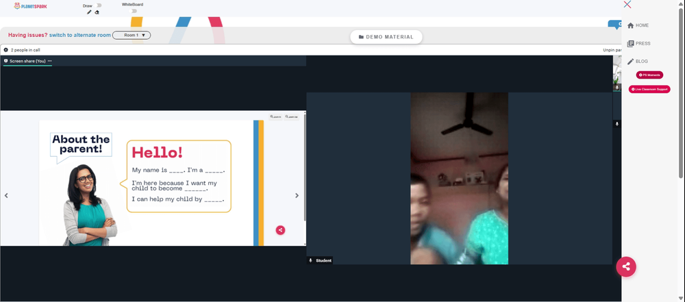Click small share icon on the slide
685x302 pixels.
pos(280,230)
